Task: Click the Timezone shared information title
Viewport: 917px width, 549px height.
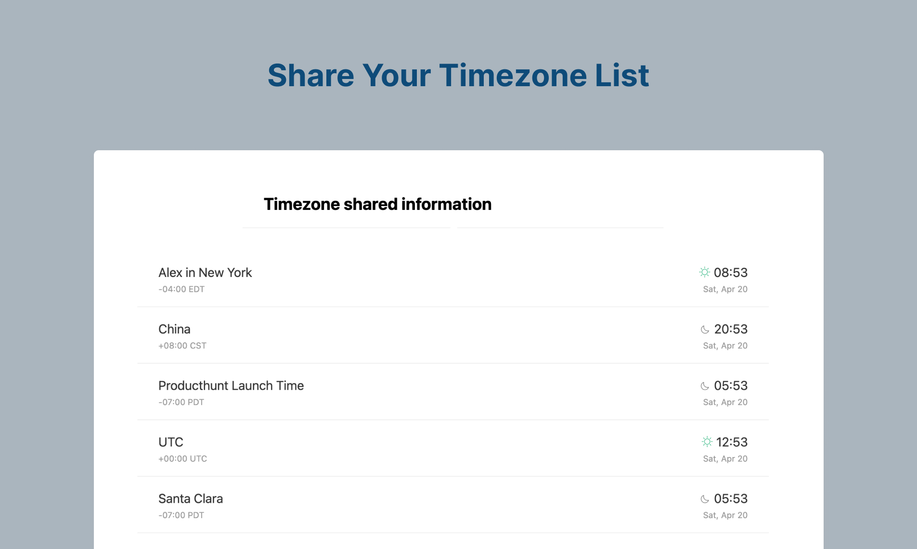Action: 377,204
